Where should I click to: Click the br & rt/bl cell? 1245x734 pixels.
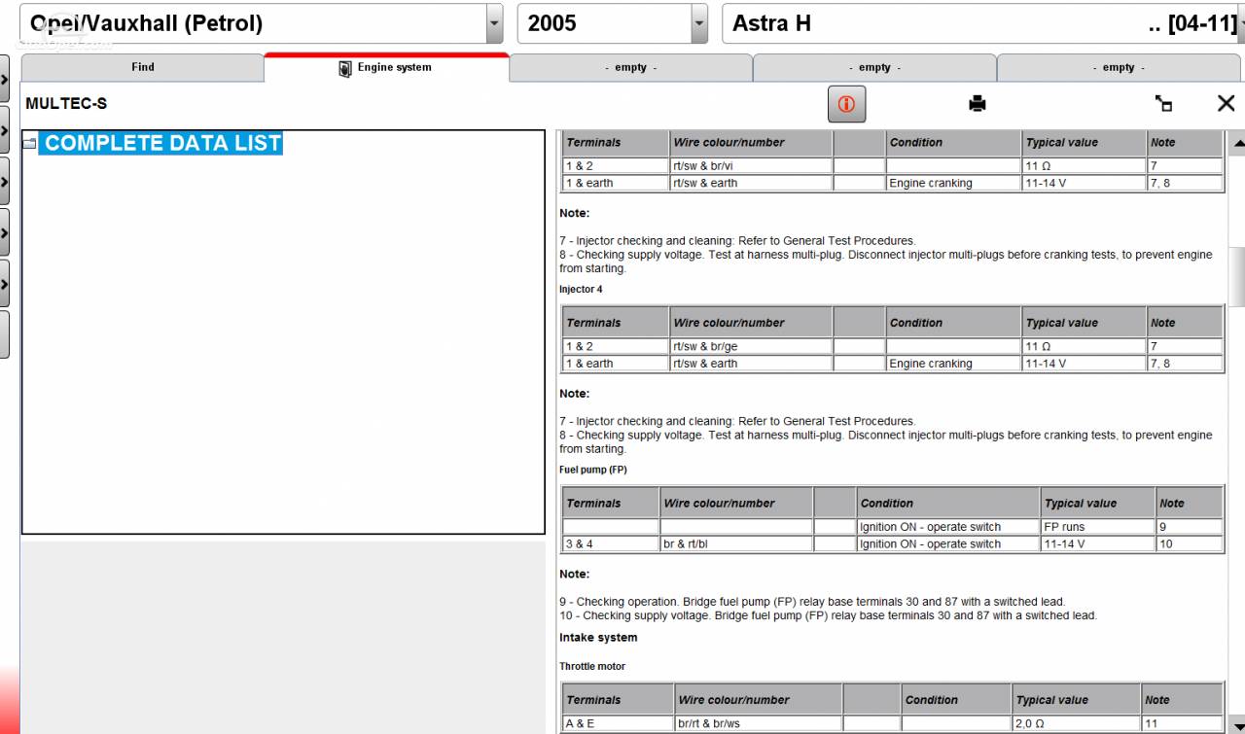736,544
